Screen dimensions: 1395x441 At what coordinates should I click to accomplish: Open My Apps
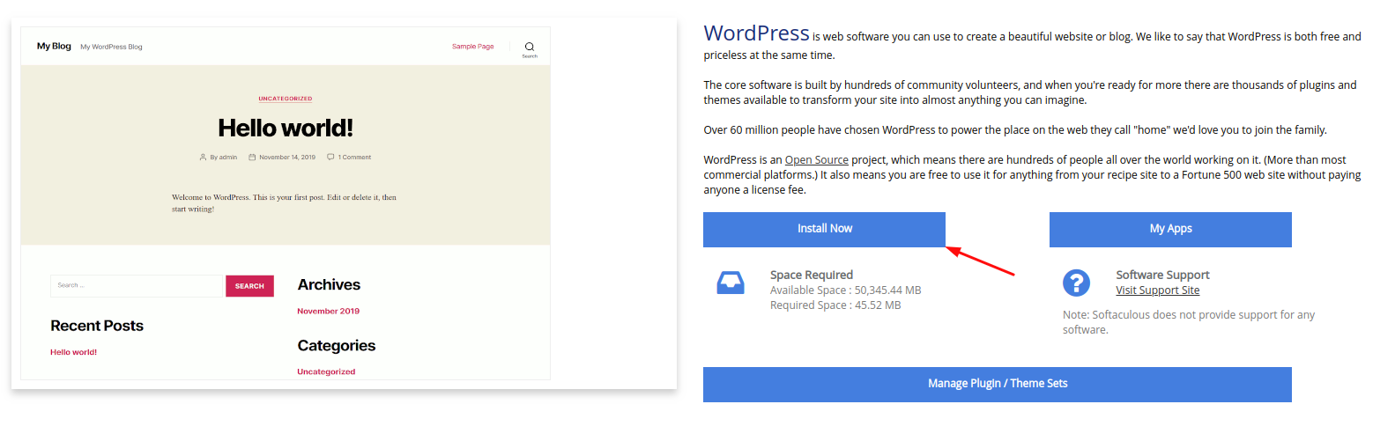click(1170, 229)
